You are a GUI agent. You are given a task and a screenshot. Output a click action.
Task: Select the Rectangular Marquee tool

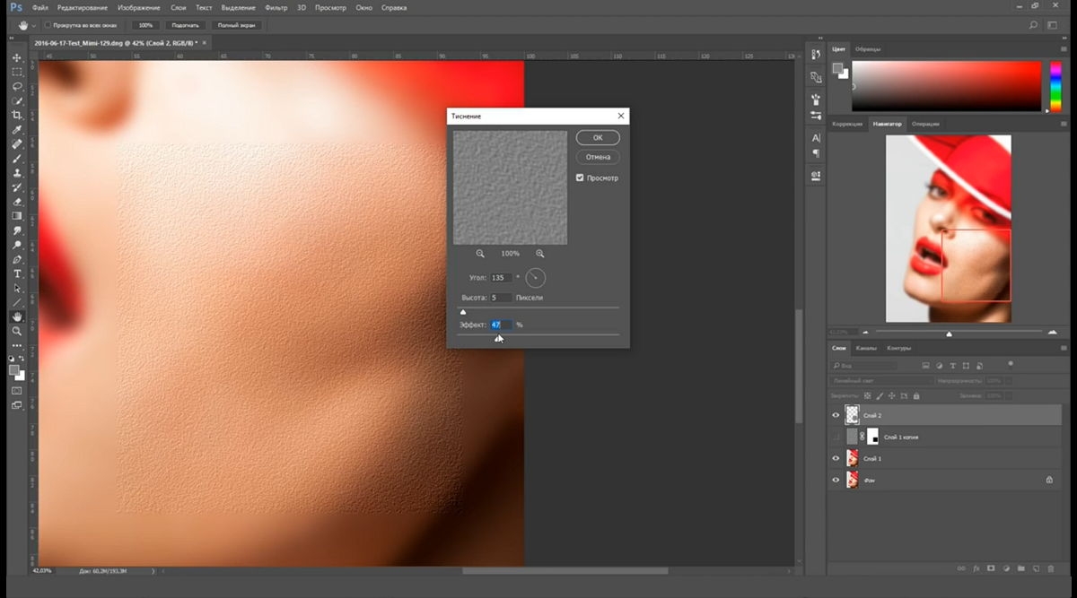(17, 72)
